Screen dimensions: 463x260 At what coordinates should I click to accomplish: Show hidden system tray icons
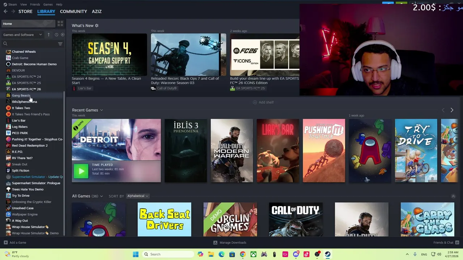coord(407,254)
